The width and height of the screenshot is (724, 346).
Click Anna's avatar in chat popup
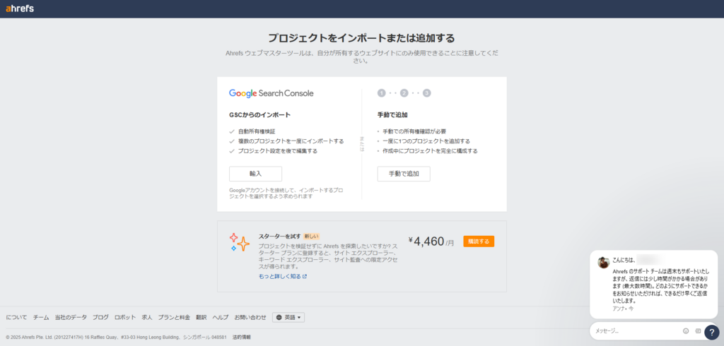(604, 262)
